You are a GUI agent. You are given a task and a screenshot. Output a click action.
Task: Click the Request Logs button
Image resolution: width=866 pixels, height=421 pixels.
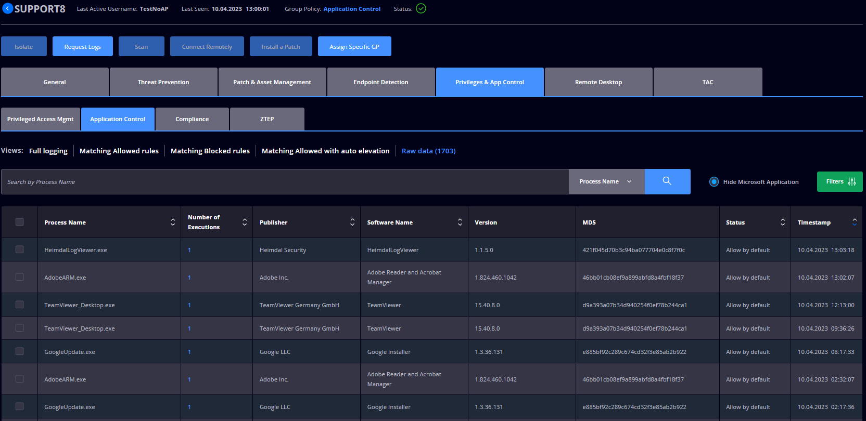point(83,46)
